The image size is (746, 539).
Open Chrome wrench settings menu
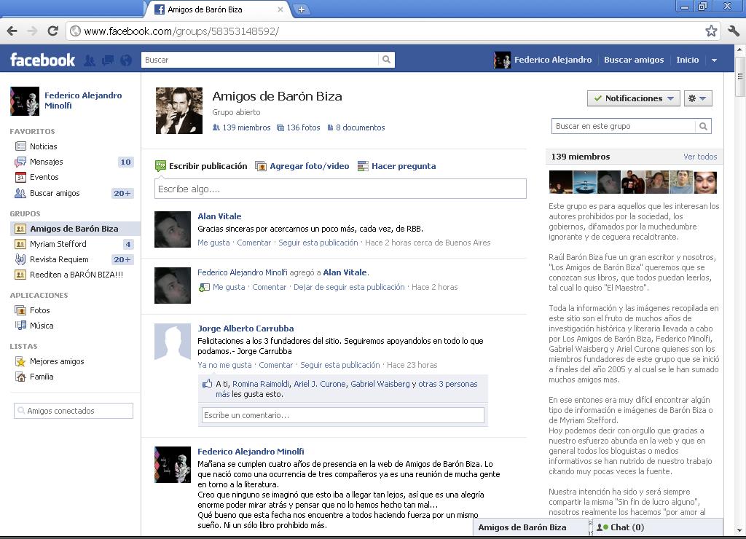tap(733, 31)
